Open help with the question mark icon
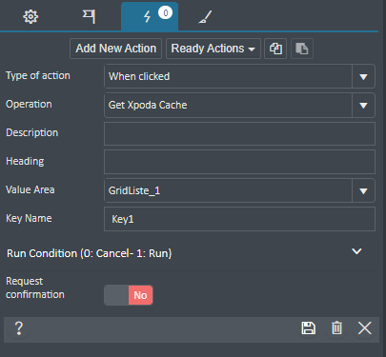The height and width of the screenshot is (357, 386). pos(19,328)
